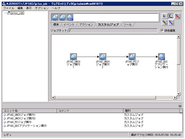Viewport: 185px width, 139px height.
Task: Click map horizontal scrollbar right arrow
Action: [x=175, y=97]
